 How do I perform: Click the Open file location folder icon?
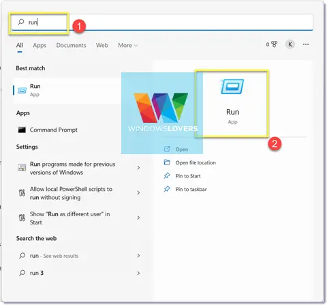(167, 162)
